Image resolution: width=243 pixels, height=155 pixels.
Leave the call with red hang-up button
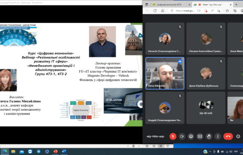tap(228, 136)
